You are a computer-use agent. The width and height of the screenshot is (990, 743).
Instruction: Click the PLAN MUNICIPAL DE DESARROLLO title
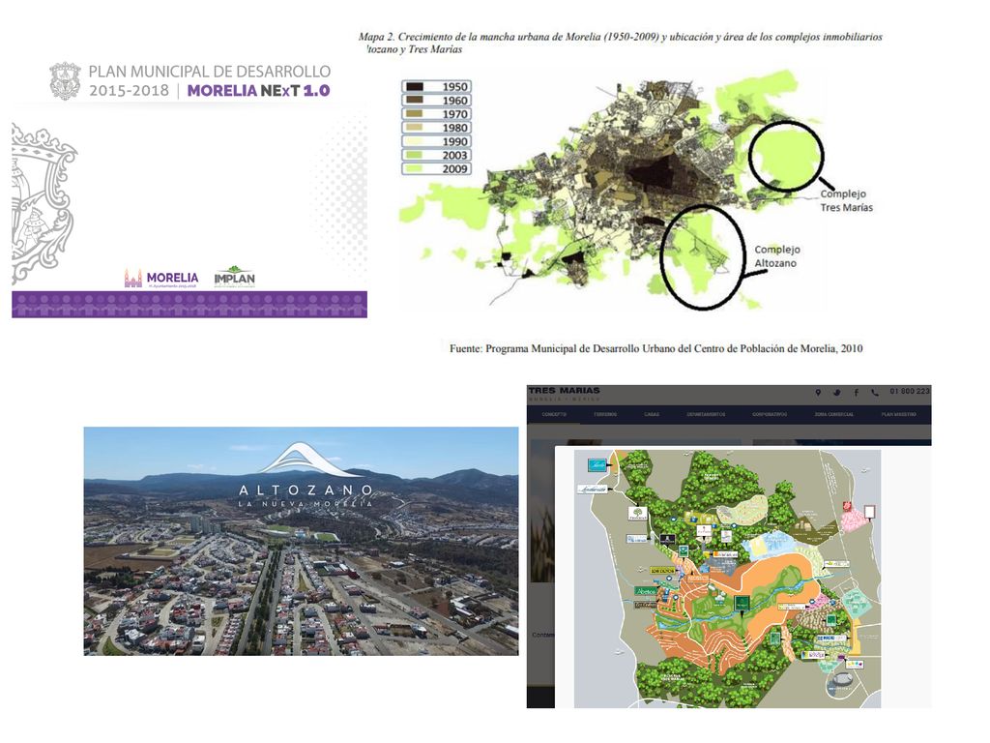(210, 72)
